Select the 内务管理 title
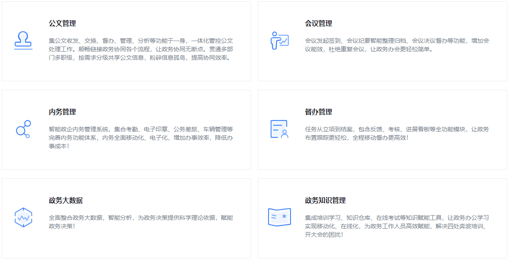 (62, 112)
